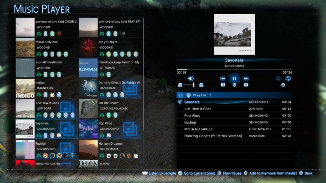This screenshot has height=183, width=326.
Task: Click the L1 button icon
Action: coord(223,85)
